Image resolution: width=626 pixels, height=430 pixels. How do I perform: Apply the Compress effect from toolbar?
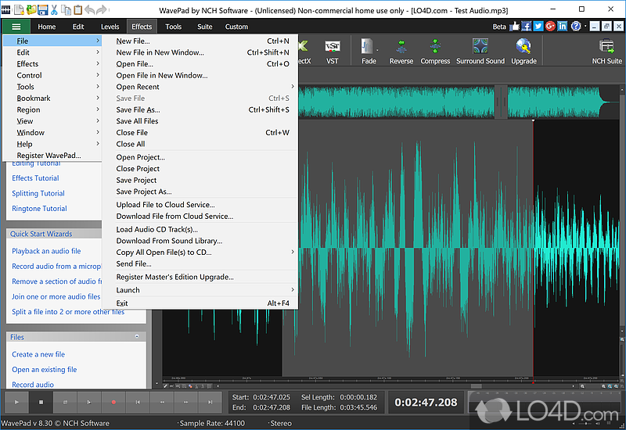tap(435, 48)
